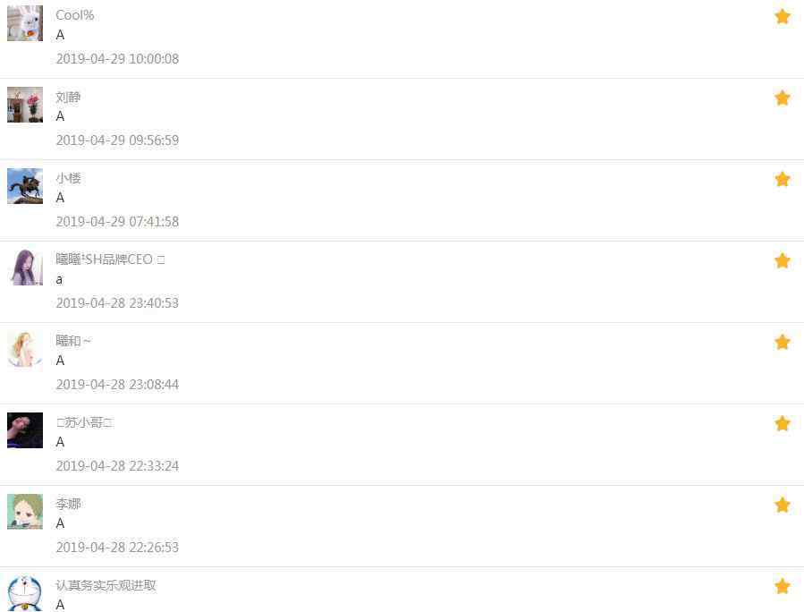Toggle the star on 刘静's comment
Viewport: 804px width, 612px height.
click(x=782, y=98)
